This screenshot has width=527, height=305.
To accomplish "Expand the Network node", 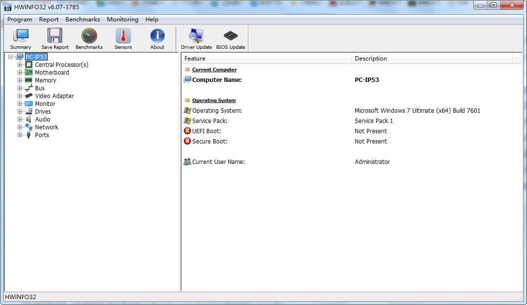I will point(20,127).
